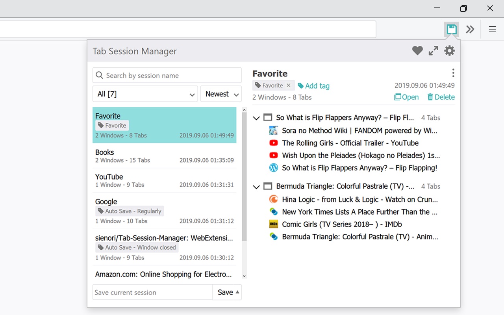Collapse the Flip Flappers window tab list

click(x=256, y=117)
